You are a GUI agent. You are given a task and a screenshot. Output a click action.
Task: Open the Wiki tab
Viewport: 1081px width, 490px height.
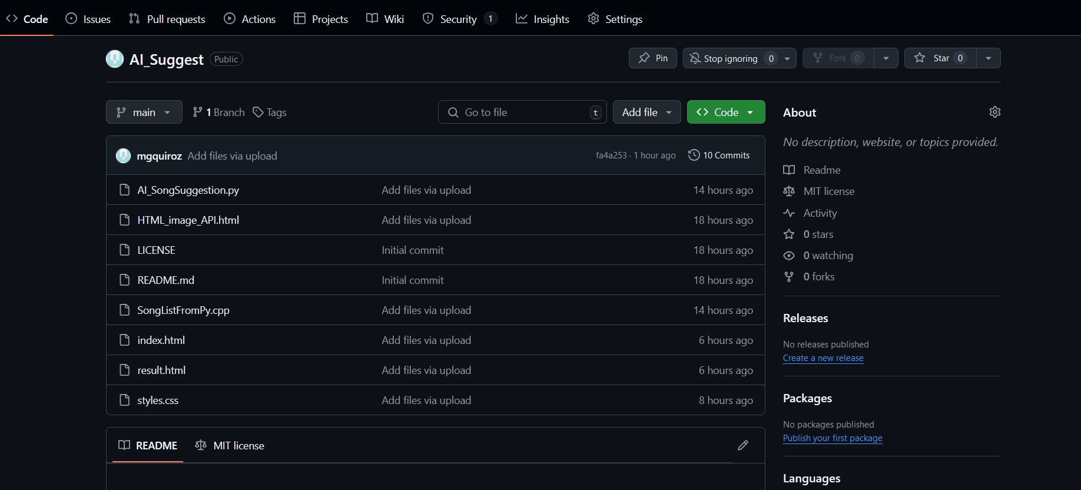pos(385,19)
